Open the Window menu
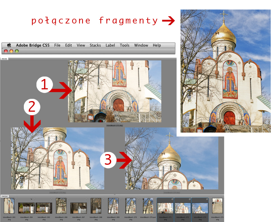Screen dimensions: 280x222 point(141,45)
